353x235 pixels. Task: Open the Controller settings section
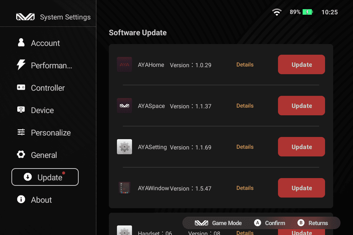click(45, 88)
